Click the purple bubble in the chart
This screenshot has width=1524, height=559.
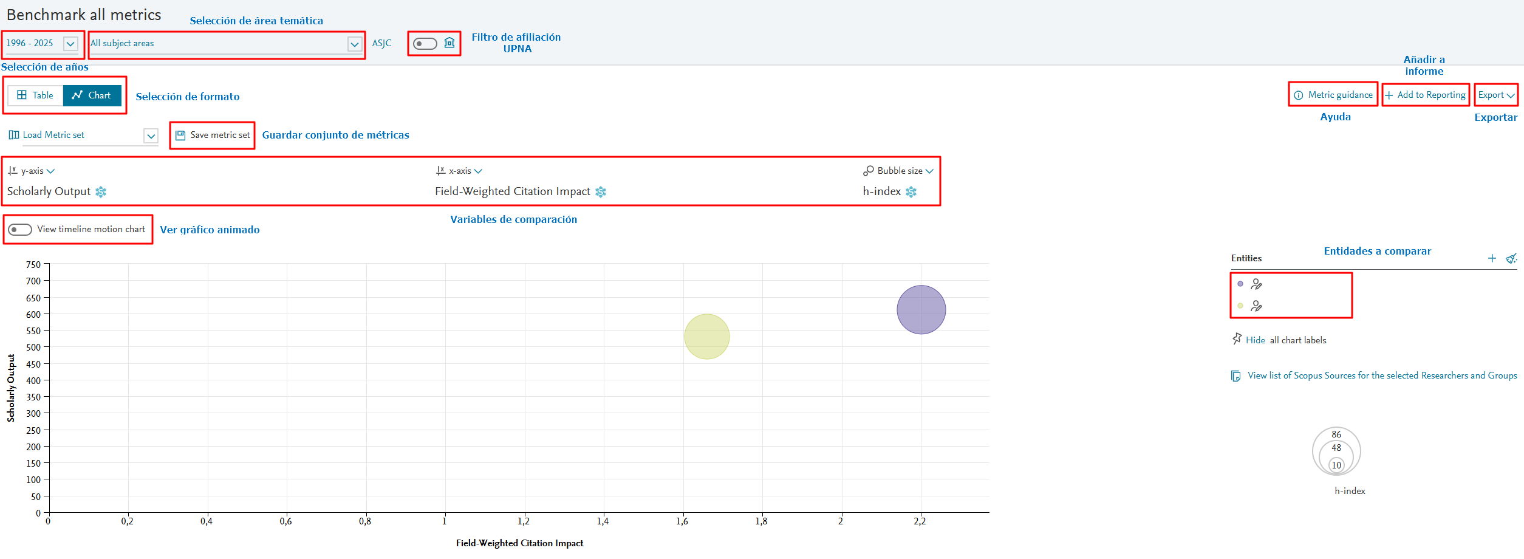point(921,310)
